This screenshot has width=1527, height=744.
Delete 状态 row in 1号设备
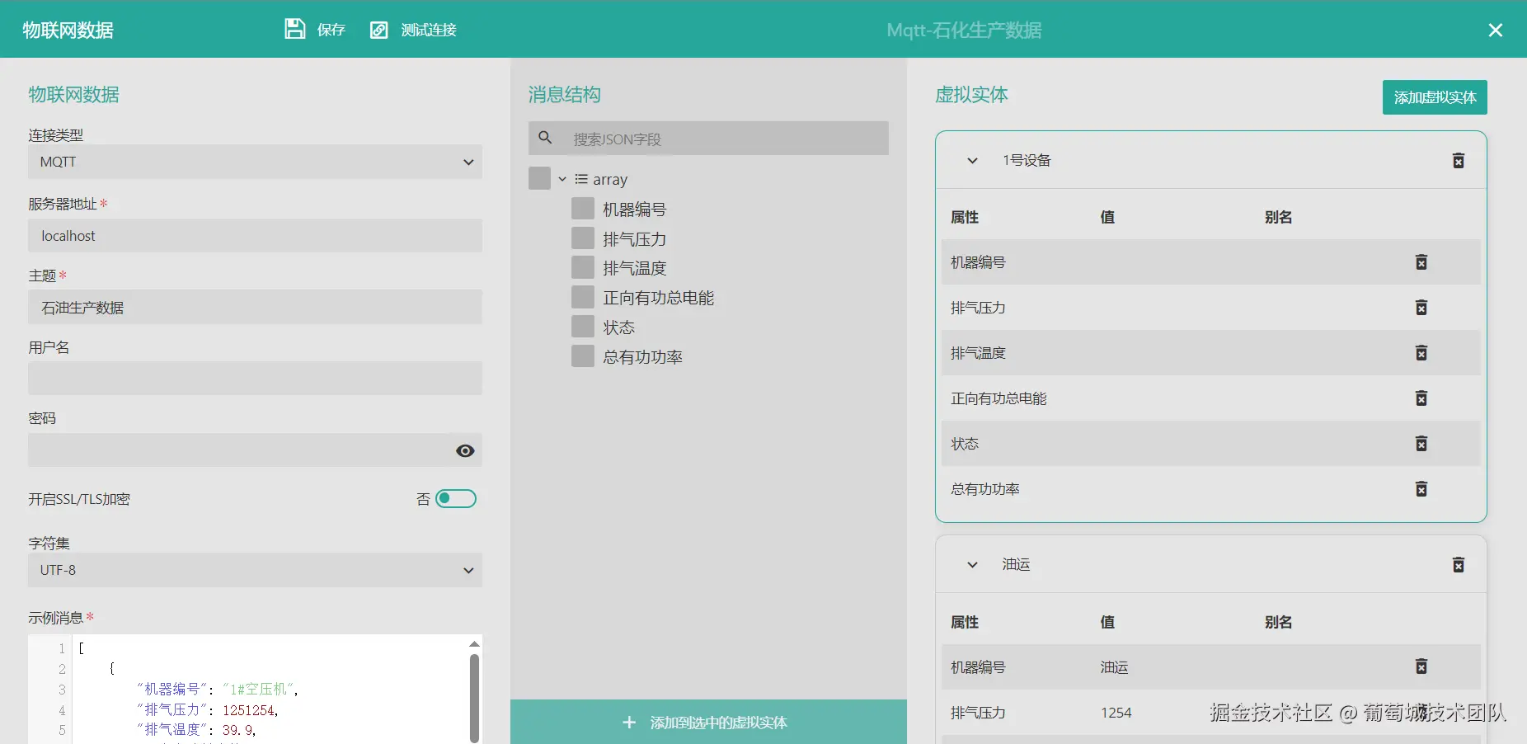1421,444
